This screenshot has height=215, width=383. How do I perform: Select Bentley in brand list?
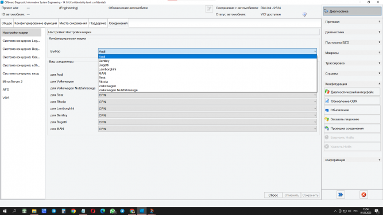(207, 61)
